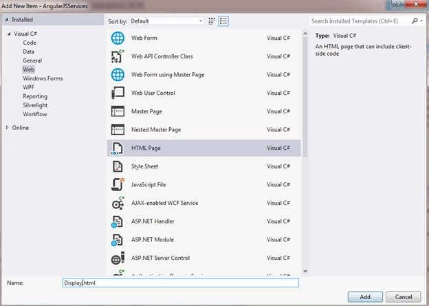
Task: Choose the ASP.NET Server Control icon
Action: (x=118, y=258)
